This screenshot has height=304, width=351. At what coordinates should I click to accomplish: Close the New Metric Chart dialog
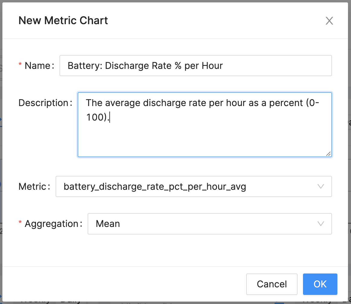(x=329, y=21)
